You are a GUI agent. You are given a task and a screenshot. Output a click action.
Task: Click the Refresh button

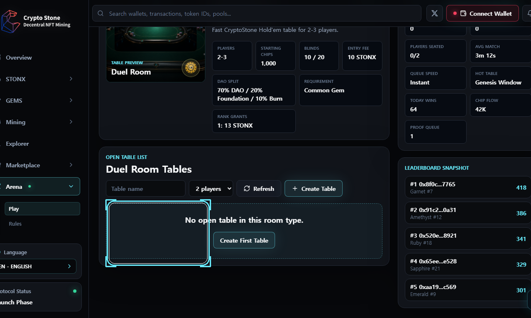[x=258, y=189]
